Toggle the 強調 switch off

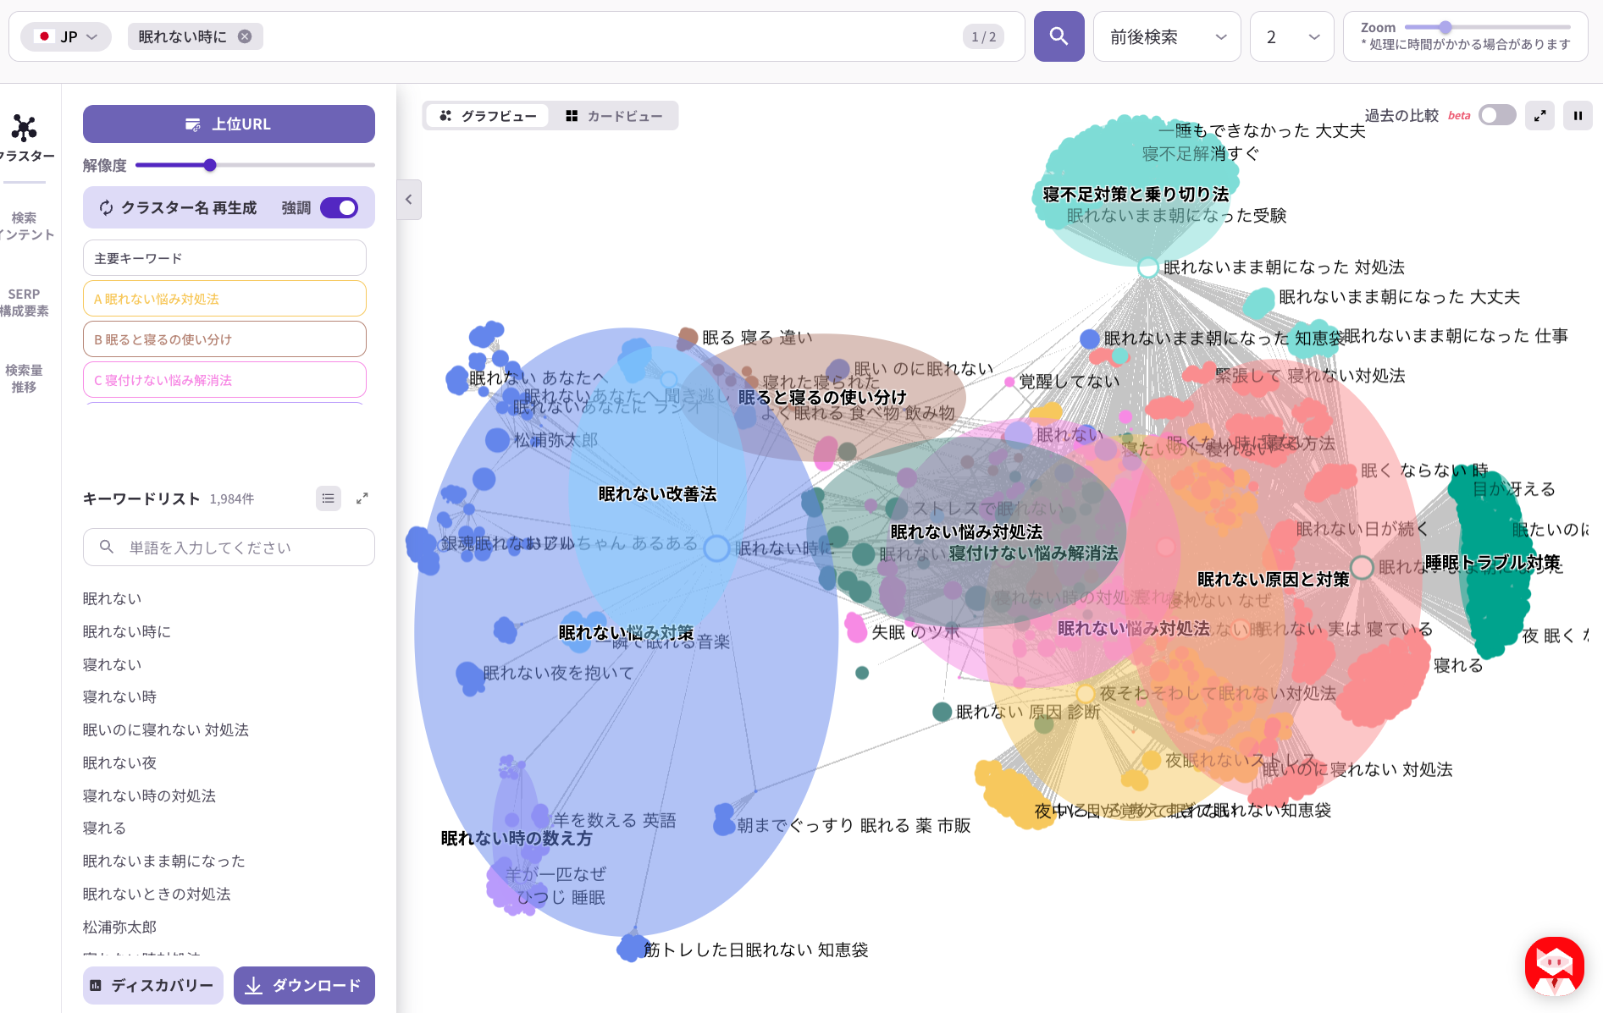(x=340, y=207)
